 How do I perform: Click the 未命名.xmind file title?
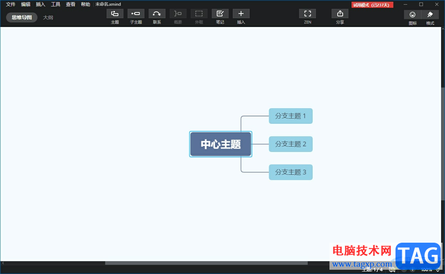[x=108, y=4]
